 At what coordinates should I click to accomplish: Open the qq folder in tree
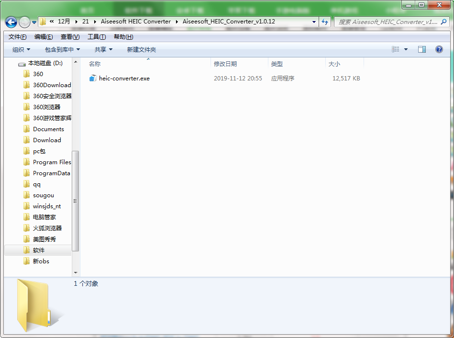click(32, 184)
